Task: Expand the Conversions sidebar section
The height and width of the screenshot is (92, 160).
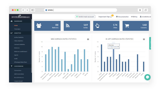Action: (x=20, y=66)
